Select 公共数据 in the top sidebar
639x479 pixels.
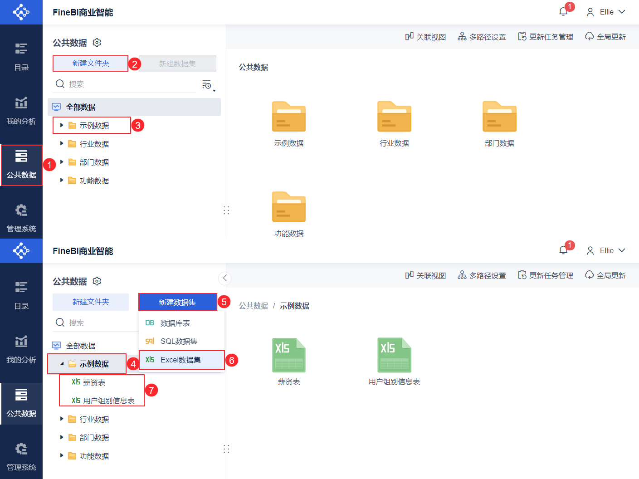point(21,165)
